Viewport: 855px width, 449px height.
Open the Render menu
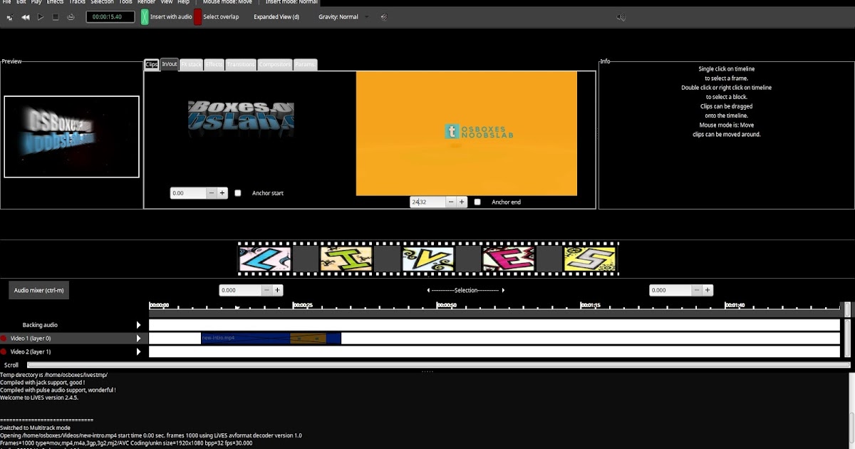click(x=146, y=2)
